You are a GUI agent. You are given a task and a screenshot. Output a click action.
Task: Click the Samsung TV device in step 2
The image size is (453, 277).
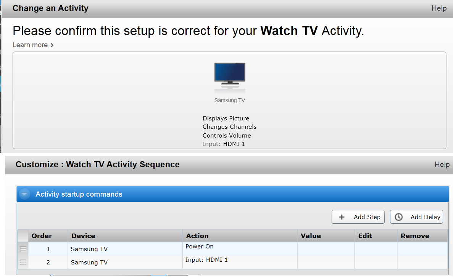coord(89,262)
